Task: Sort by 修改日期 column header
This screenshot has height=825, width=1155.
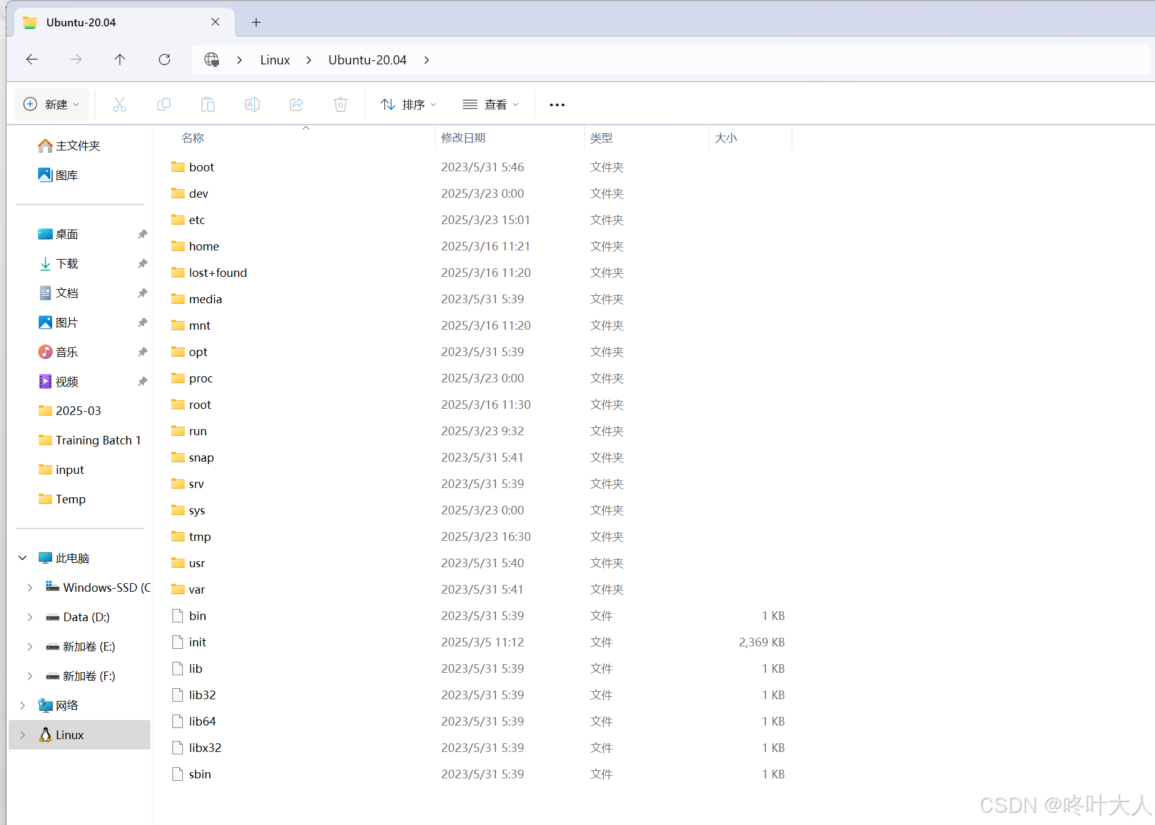Action: pyautogui.click(x=463, y=137)
